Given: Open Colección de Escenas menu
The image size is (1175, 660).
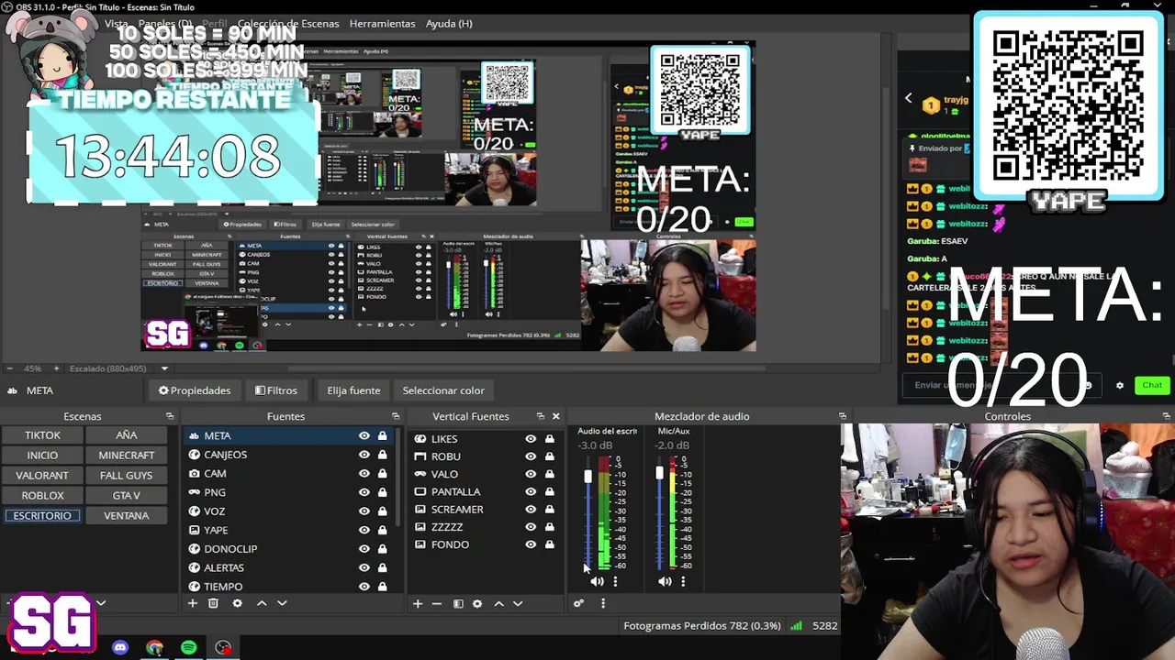Looking at the screenshot, I should coord(288,23).
